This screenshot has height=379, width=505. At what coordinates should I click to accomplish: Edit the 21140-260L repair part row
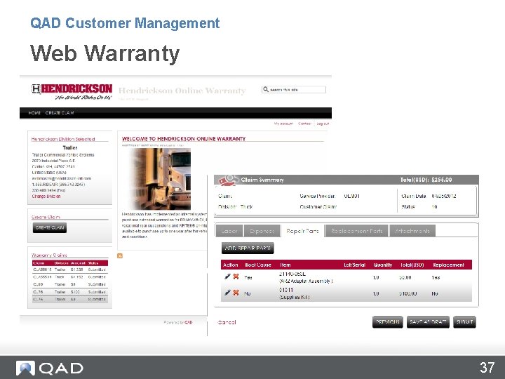click(x=227, y=277)
